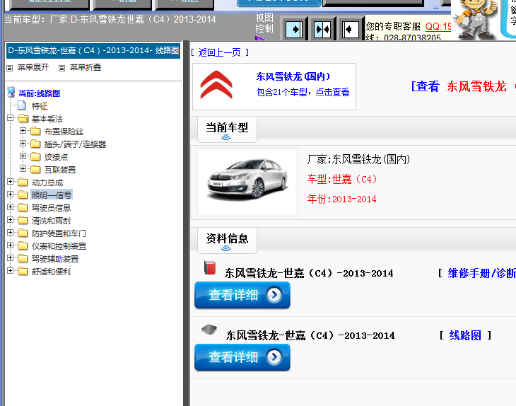Click the computer icon beside 当前:线路图
Image resolution: width=516 pixels, height=406 pixels.
point(11,93)
